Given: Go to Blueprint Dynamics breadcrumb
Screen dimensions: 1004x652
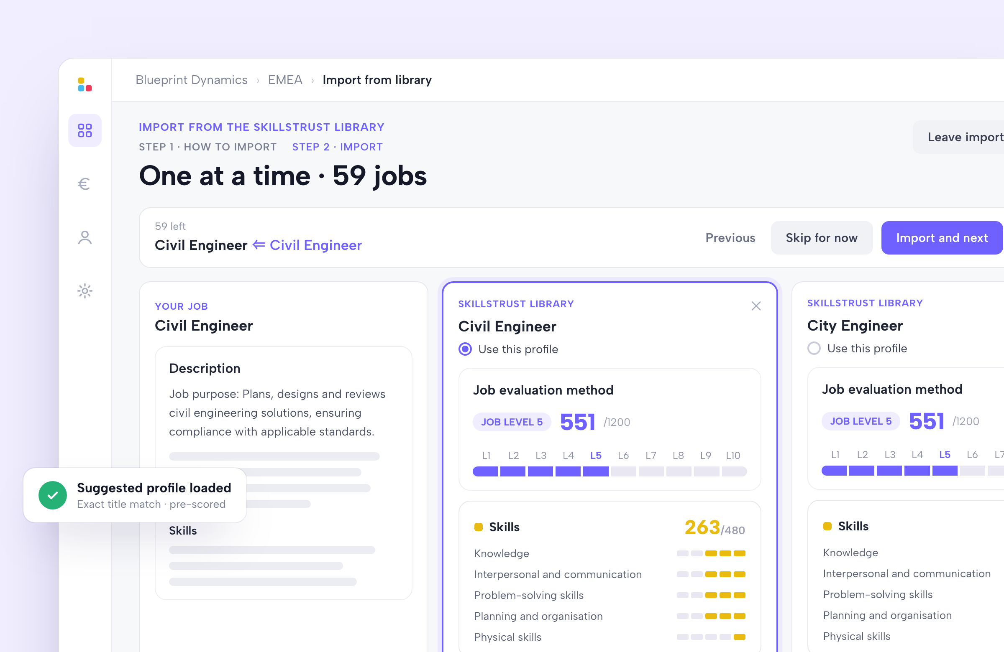Looking at the screenshot, I should coord(192,80).
